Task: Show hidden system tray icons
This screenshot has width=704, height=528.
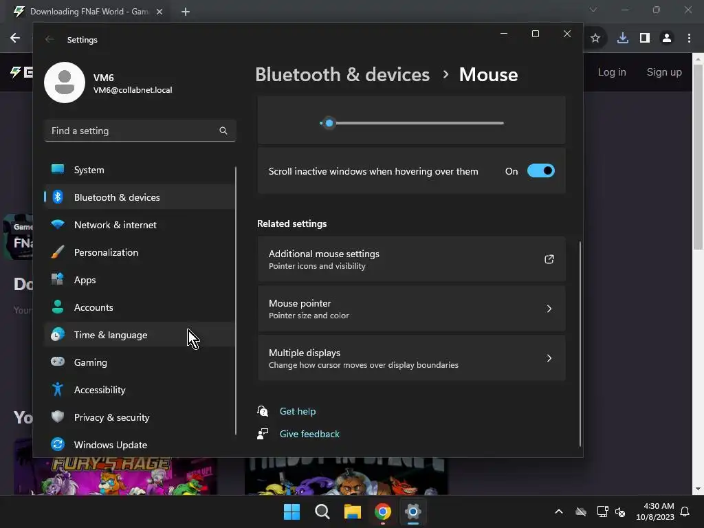Action: click(x=558, y=511)
